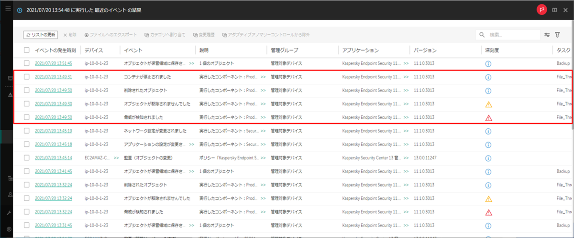The image size is (574, 238).
Task: Sort by 深刻度 severity column header
Action: click(x=492, y=50)
